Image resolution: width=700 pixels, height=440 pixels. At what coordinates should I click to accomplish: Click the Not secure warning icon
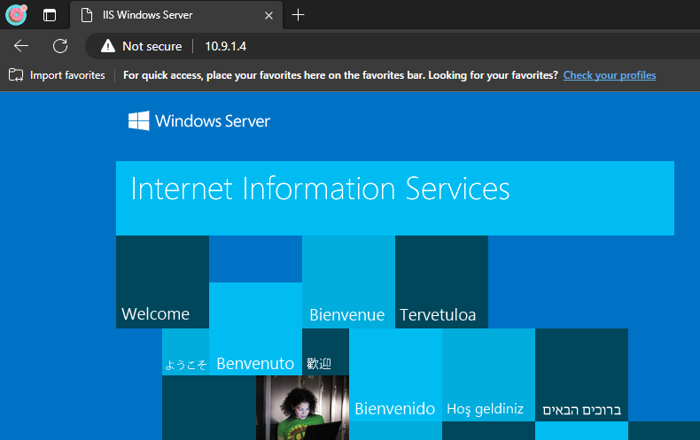point(108,46)
